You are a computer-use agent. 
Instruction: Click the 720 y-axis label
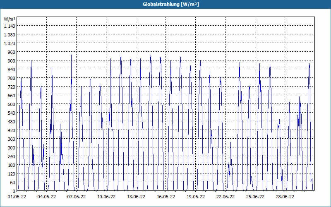(x=12, y=87)
